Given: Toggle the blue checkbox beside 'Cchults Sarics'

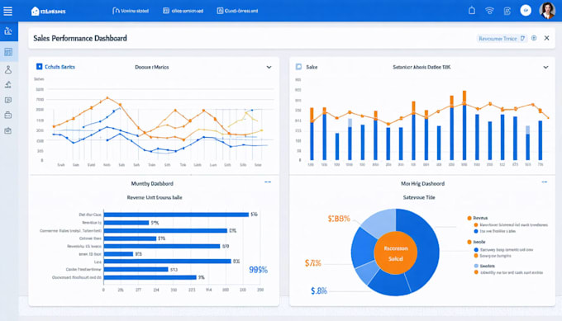Looking at the screenshot, I should point(40,67).
